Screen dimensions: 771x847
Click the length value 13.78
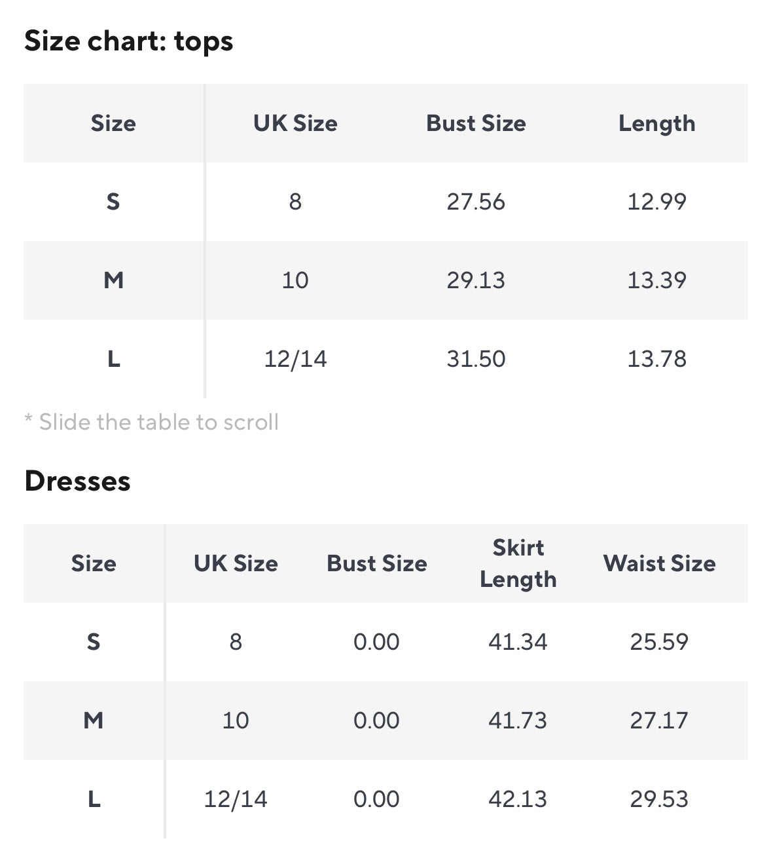[656, 359]
